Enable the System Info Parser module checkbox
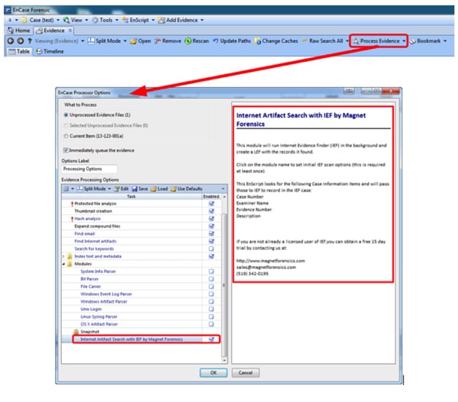 (211, 271)
